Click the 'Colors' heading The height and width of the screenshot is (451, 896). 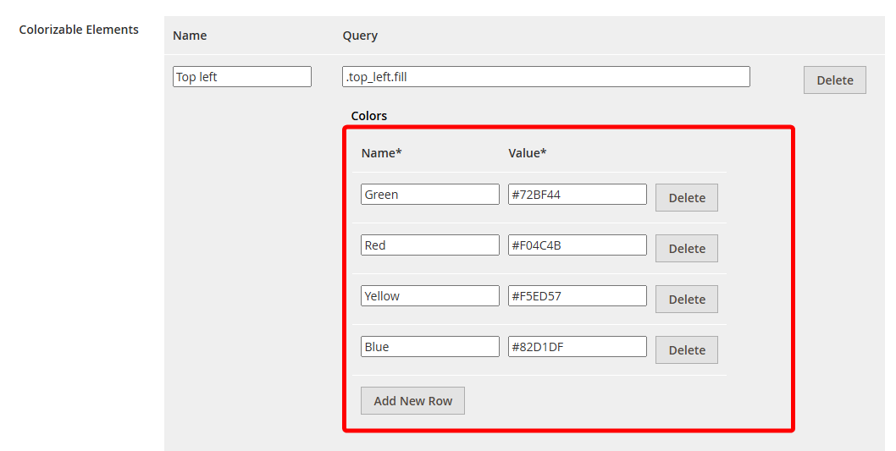point(368,116)
